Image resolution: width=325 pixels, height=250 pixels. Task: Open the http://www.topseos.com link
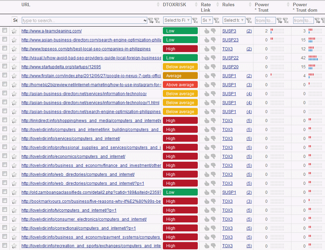[86, 49]
